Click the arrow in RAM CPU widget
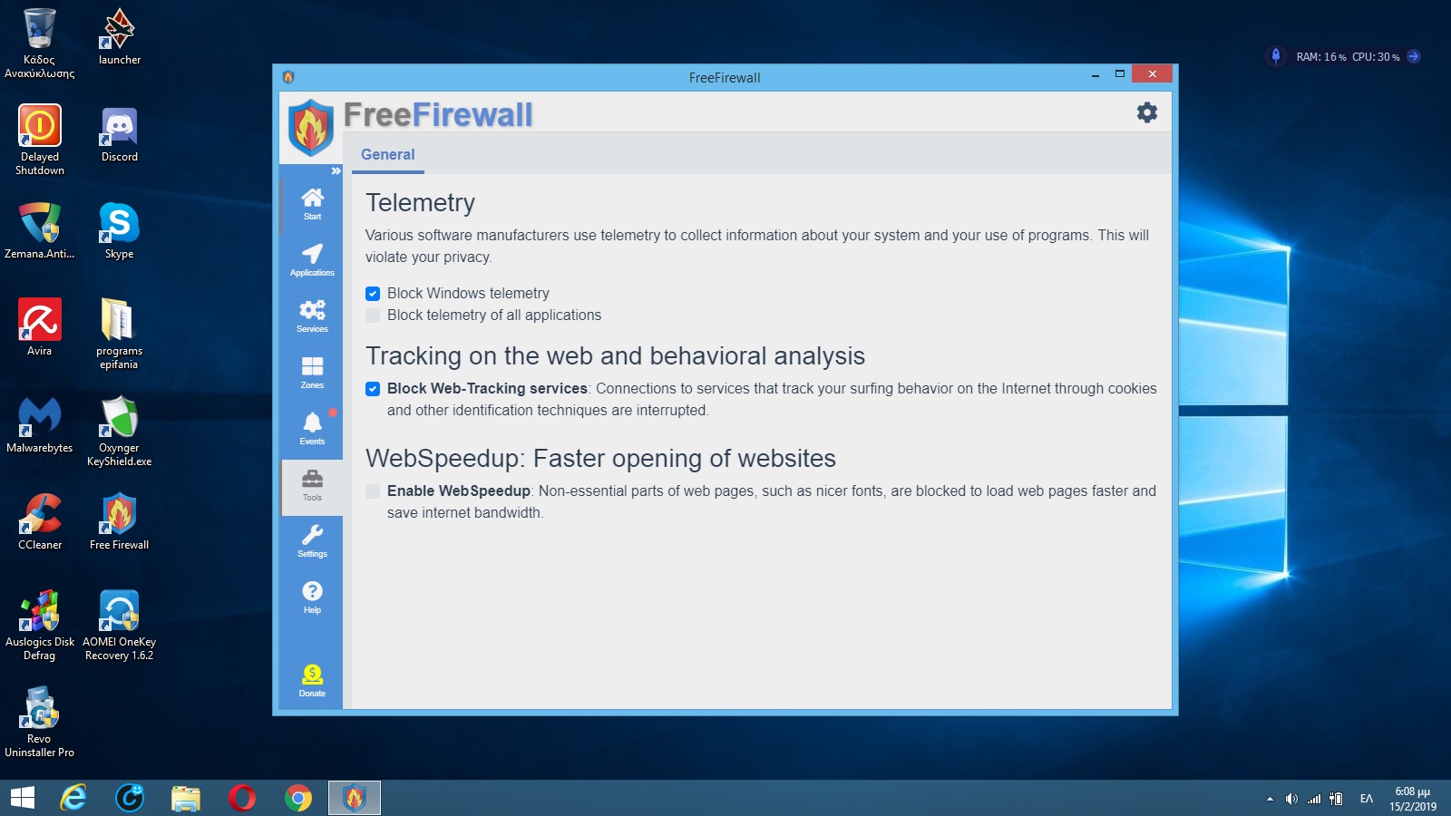This screenshot has width=1451, height=816. click(x=1413, y=56)
